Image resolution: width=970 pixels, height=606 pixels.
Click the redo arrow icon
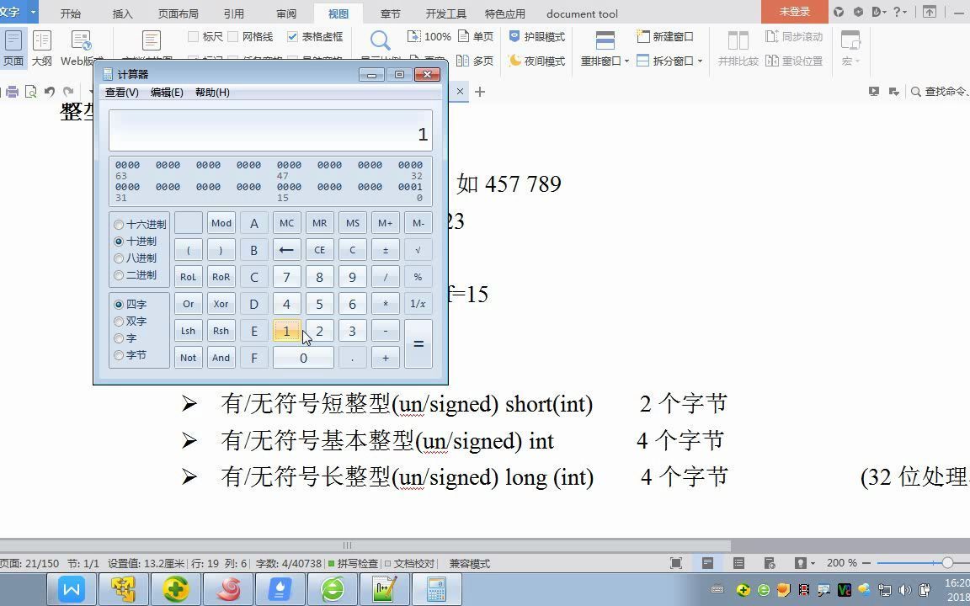(x=69, y=92)
